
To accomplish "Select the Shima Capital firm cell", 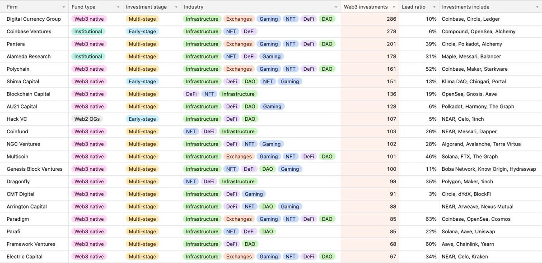I will click(34, 82).
